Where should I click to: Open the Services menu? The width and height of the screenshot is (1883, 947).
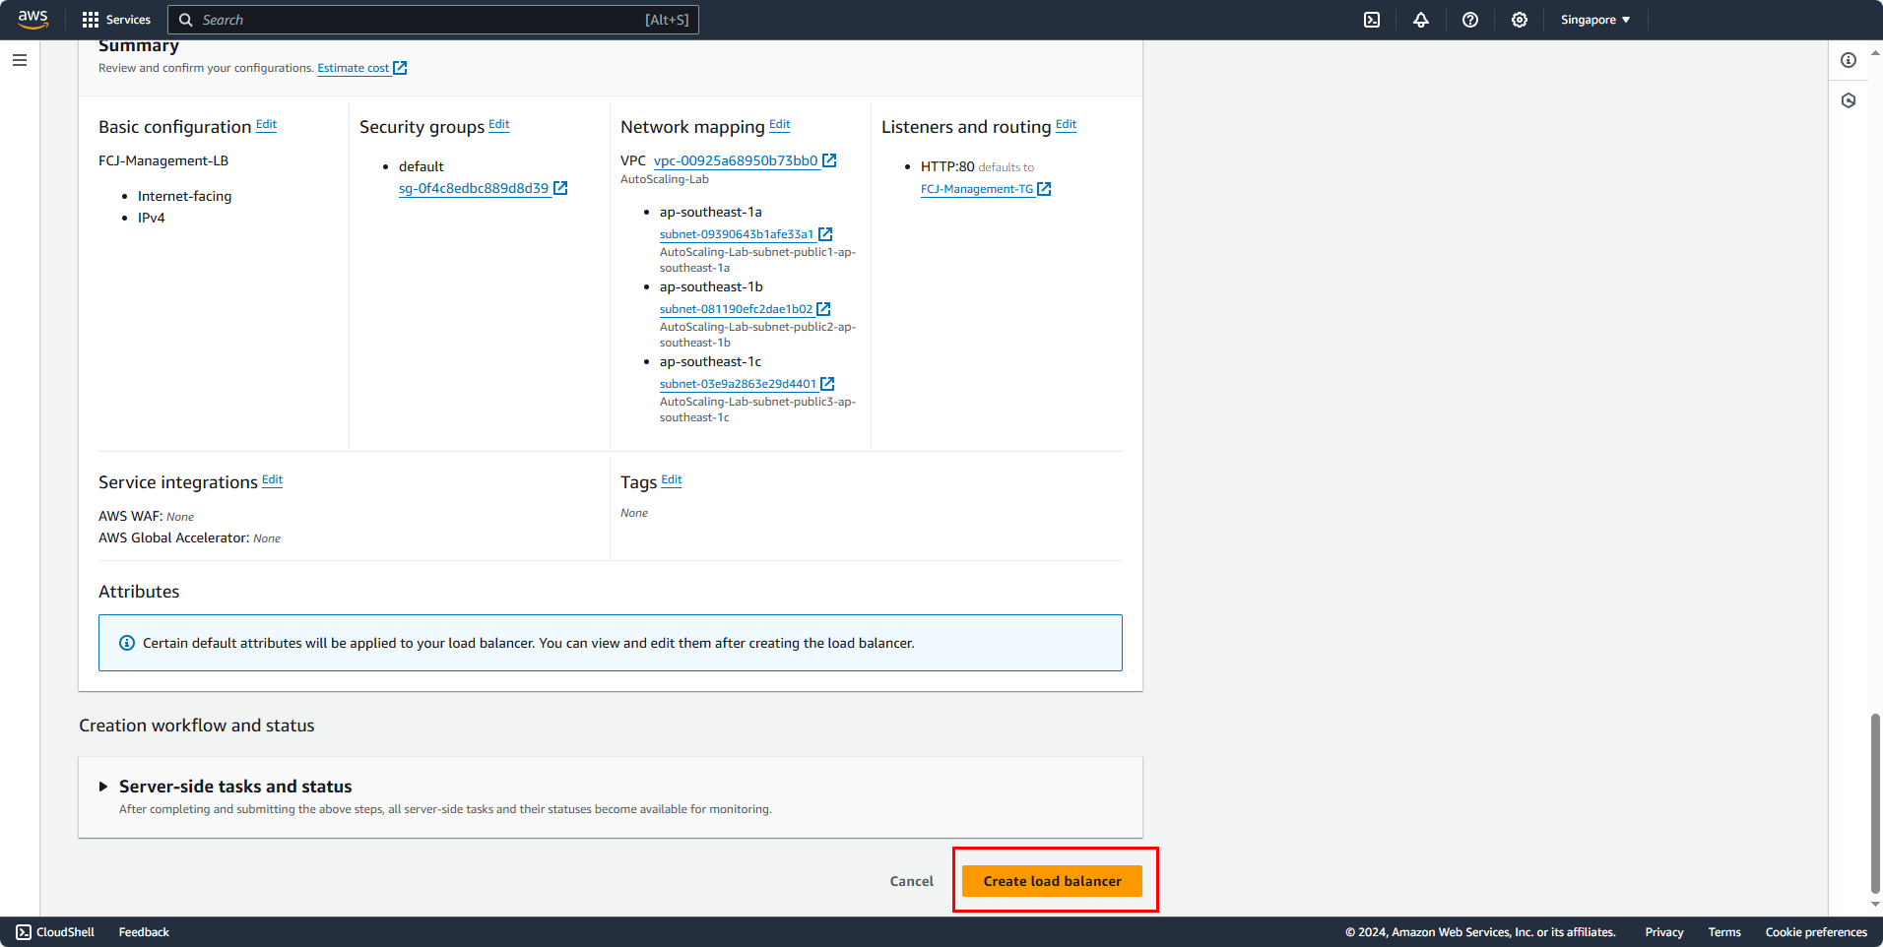[x=116, y=19]
